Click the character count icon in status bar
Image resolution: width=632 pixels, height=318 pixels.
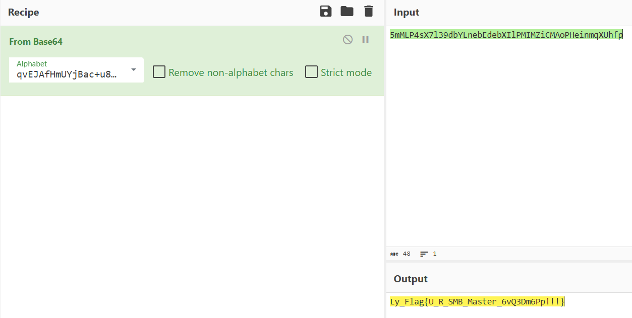(x=394, y=254)
